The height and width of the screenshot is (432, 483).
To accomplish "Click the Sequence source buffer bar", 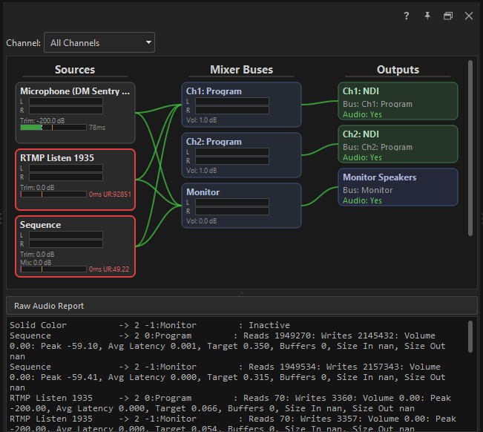I will click(53, 269).
